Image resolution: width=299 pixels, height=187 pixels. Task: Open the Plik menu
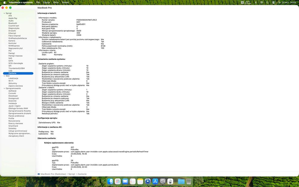click(38, 2)
